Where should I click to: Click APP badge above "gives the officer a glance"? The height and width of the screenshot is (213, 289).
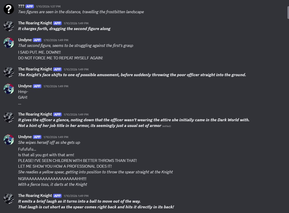[57, 114]
